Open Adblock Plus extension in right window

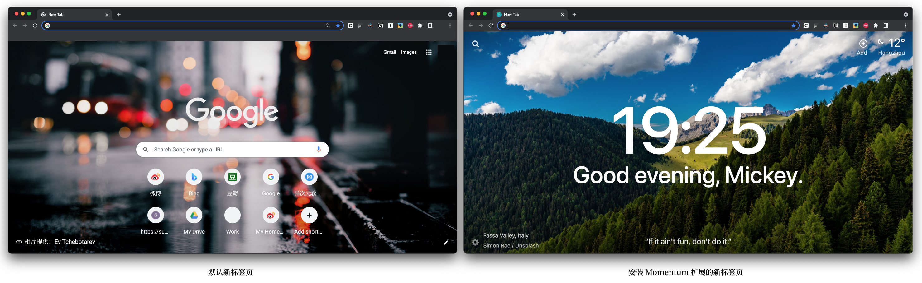pyautogui.click(x=866, y=26)
